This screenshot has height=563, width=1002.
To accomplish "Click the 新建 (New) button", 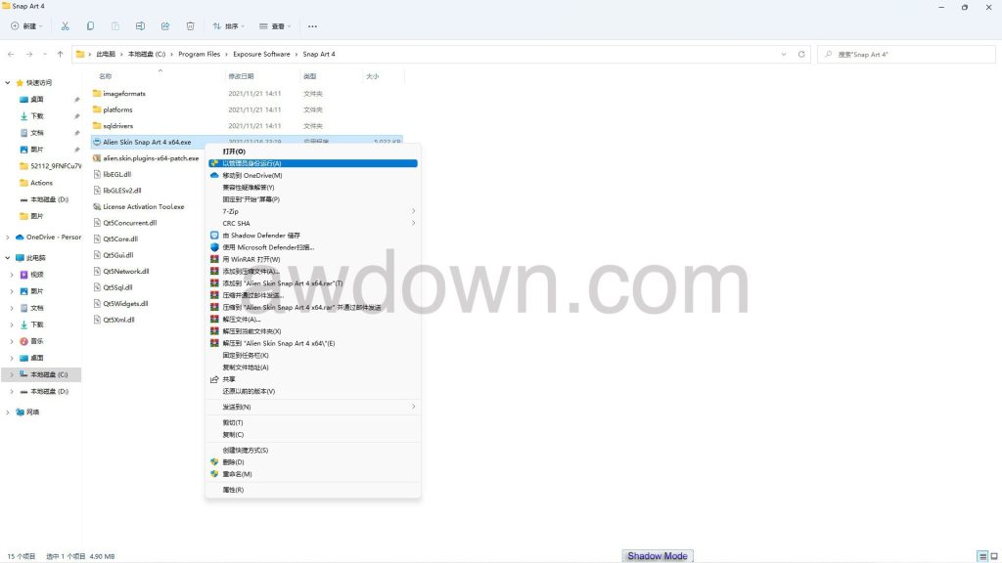I will [27, 25].
